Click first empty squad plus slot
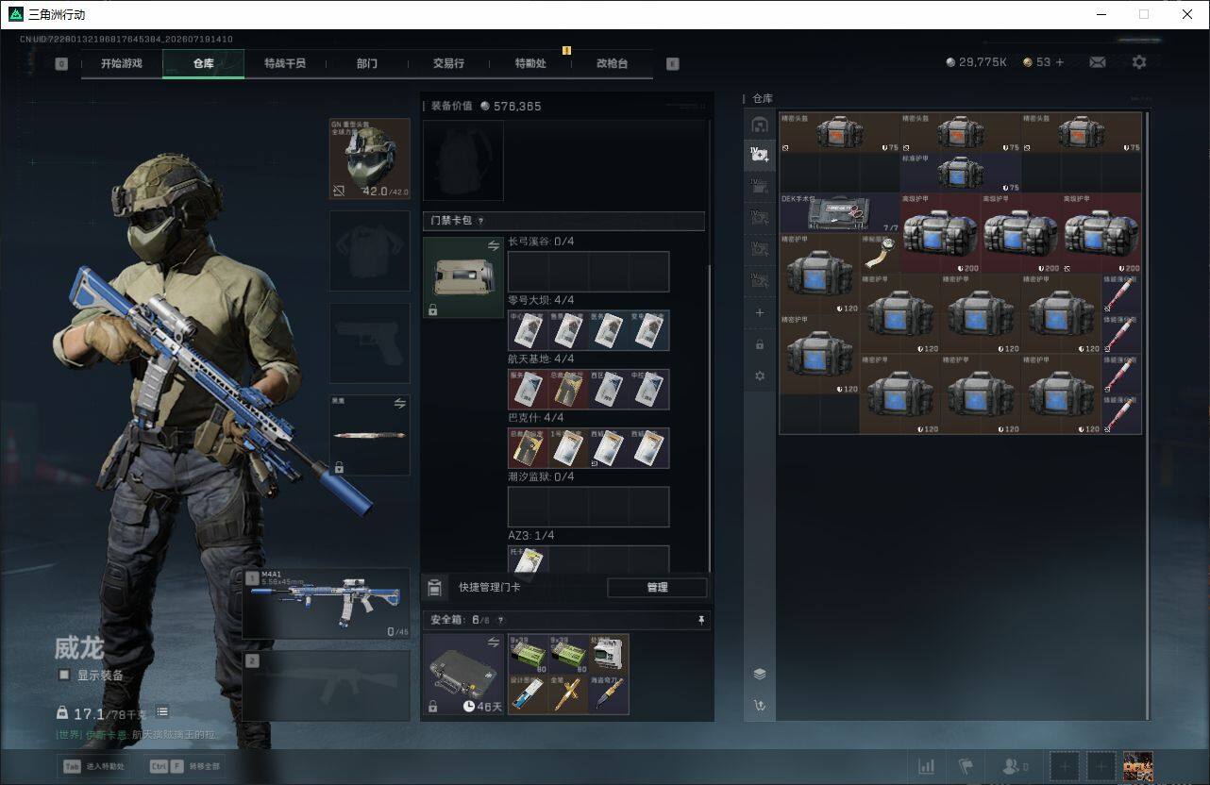This screenshot has width=1210, height=785. (1064, 766)
